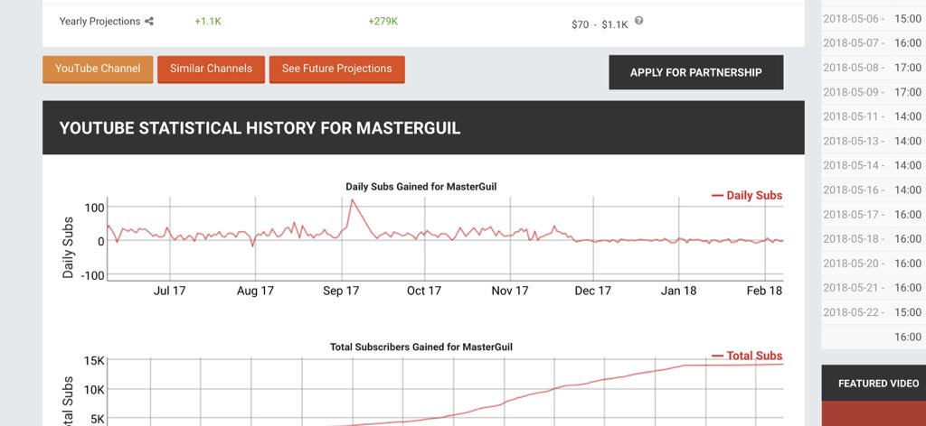The height and width of the screenshot is (426, 926).
Task: Click the 2018-05-08 schedule row
Action: point(874,68)
